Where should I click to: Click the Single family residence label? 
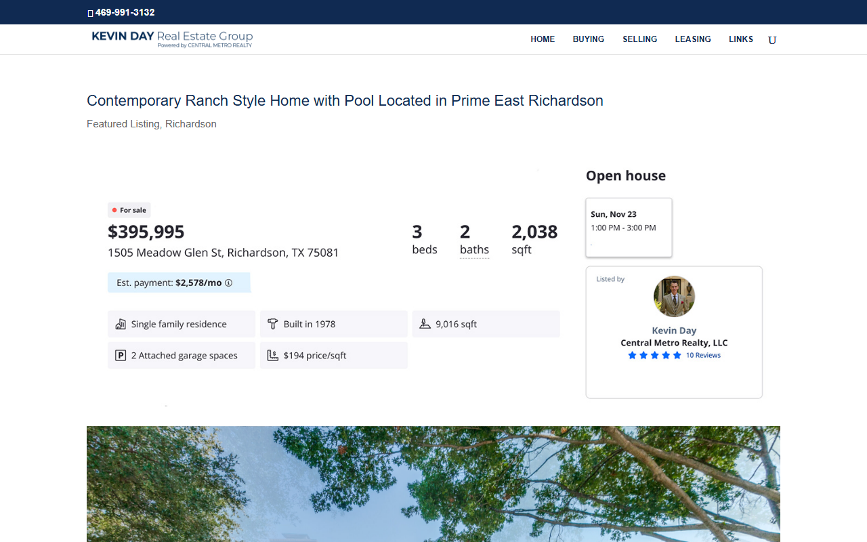coord(179,324)
